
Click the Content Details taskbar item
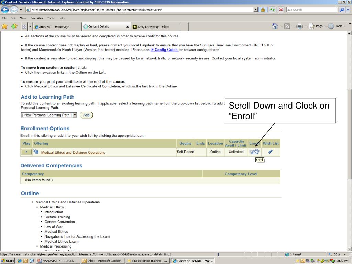click(193, 261)
